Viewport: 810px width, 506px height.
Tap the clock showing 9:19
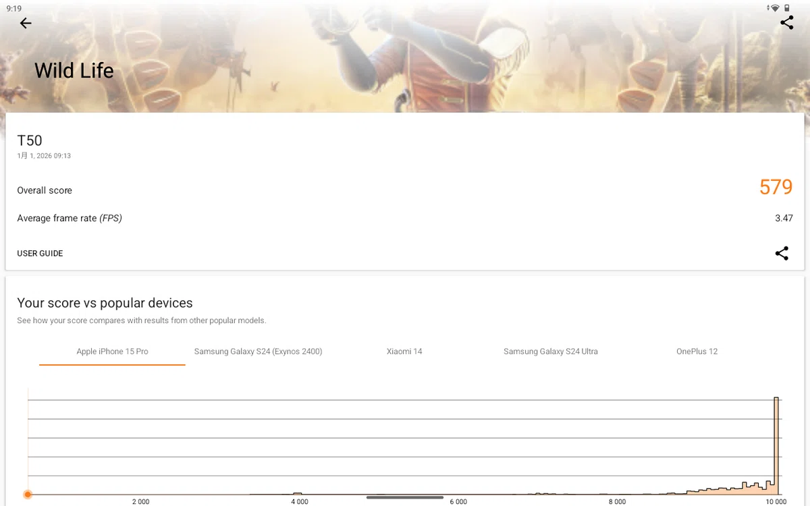(14, 8)
